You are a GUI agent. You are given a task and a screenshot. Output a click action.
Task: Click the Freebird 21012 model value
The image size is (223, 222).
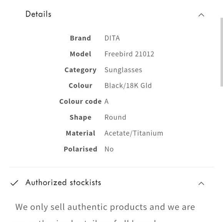click(129, 54)
